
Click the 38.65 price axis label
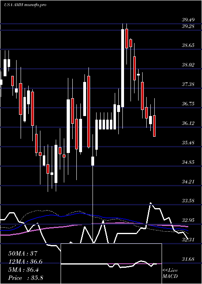tap(188, 45)
